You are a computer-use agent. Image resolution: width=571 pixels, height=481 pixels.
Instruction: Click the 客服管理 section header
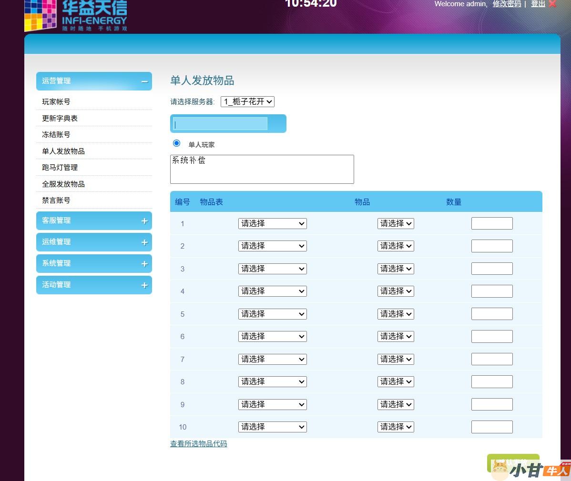click(94, 221)
